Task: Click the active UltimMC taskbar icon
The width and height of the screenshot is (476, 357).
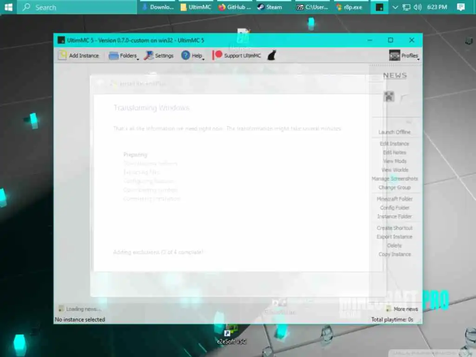Action: 379,7
